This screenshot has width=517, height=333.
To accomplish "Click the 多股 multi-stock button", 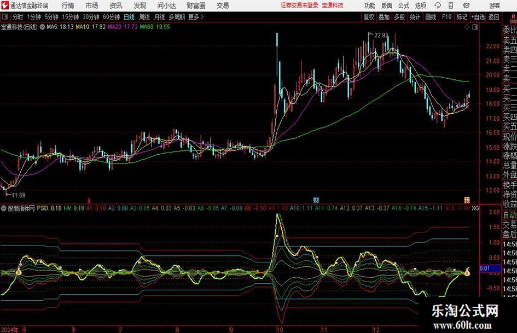I will pyautogui.click(x=399, y=17).
